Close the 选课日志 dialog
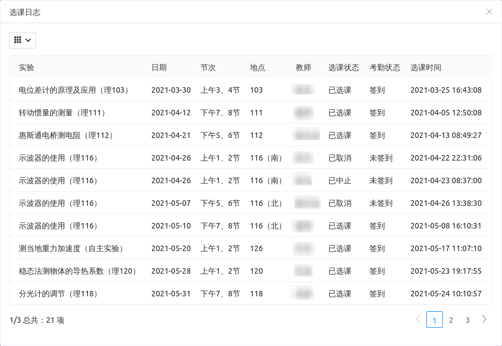This screenshot has width=502, height=346. tap(489, 12)
